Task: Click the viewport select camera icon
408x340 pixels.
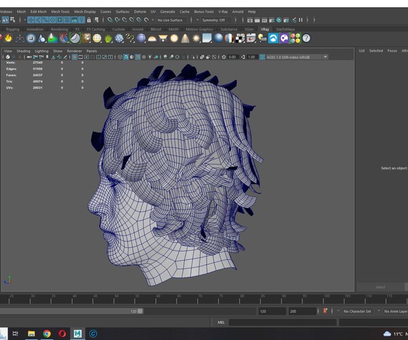Action: (x=29, y=57)
